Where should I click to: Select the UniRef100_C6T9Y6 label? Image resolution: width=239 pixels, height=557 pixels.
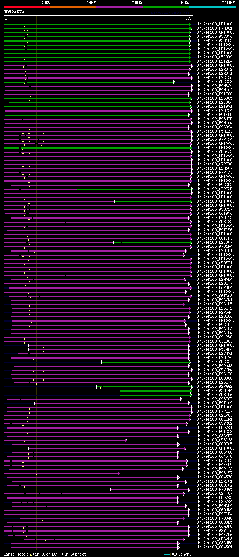(x=214, y=214)
